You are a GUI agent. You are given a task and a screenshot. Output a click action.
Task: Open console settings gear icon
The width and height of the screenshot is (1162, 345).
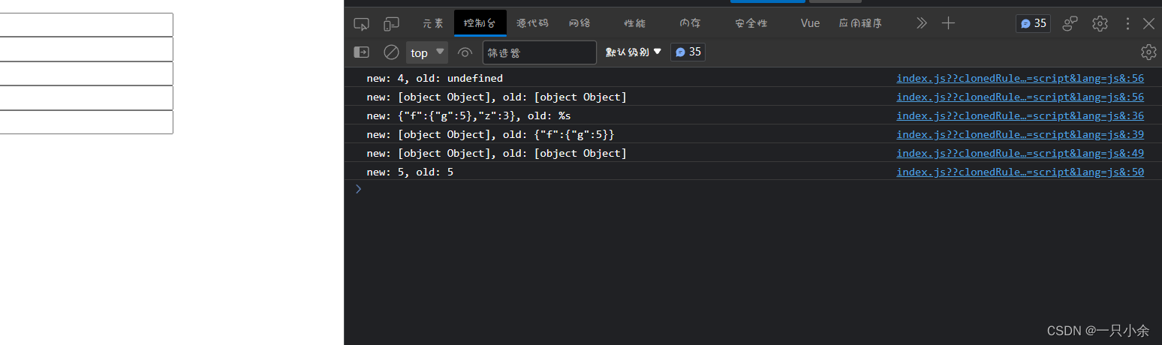[x=1148, y=52]
